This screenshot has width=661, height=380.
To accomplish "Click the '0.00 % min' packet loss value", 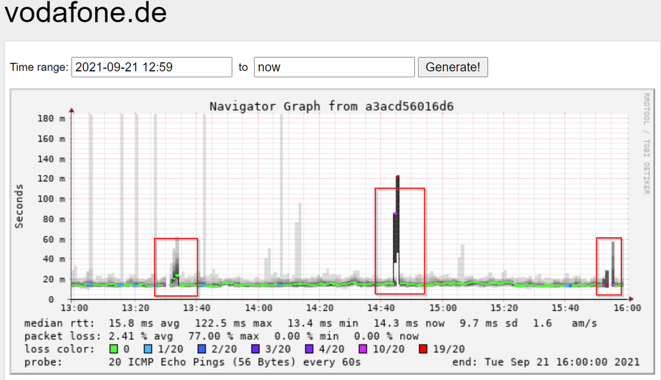I will coord(306,336).
